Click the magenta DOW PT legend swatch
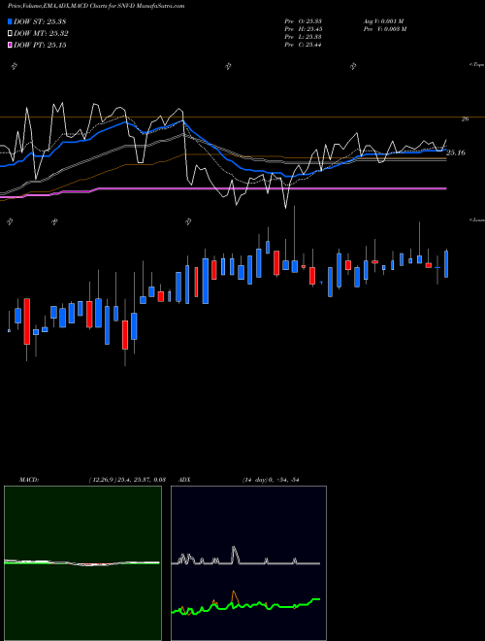The height and width of the screenshot is (641, 485). click(x=11, y=45)
